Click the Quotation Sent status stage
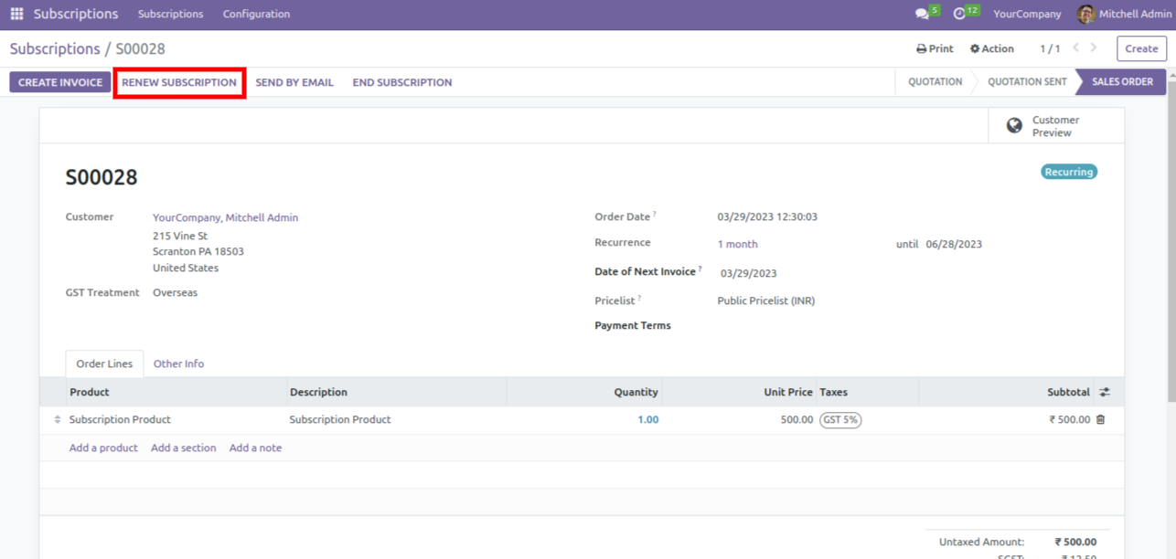This screenshot has width=1176, height=559. tap(1026, 82)
